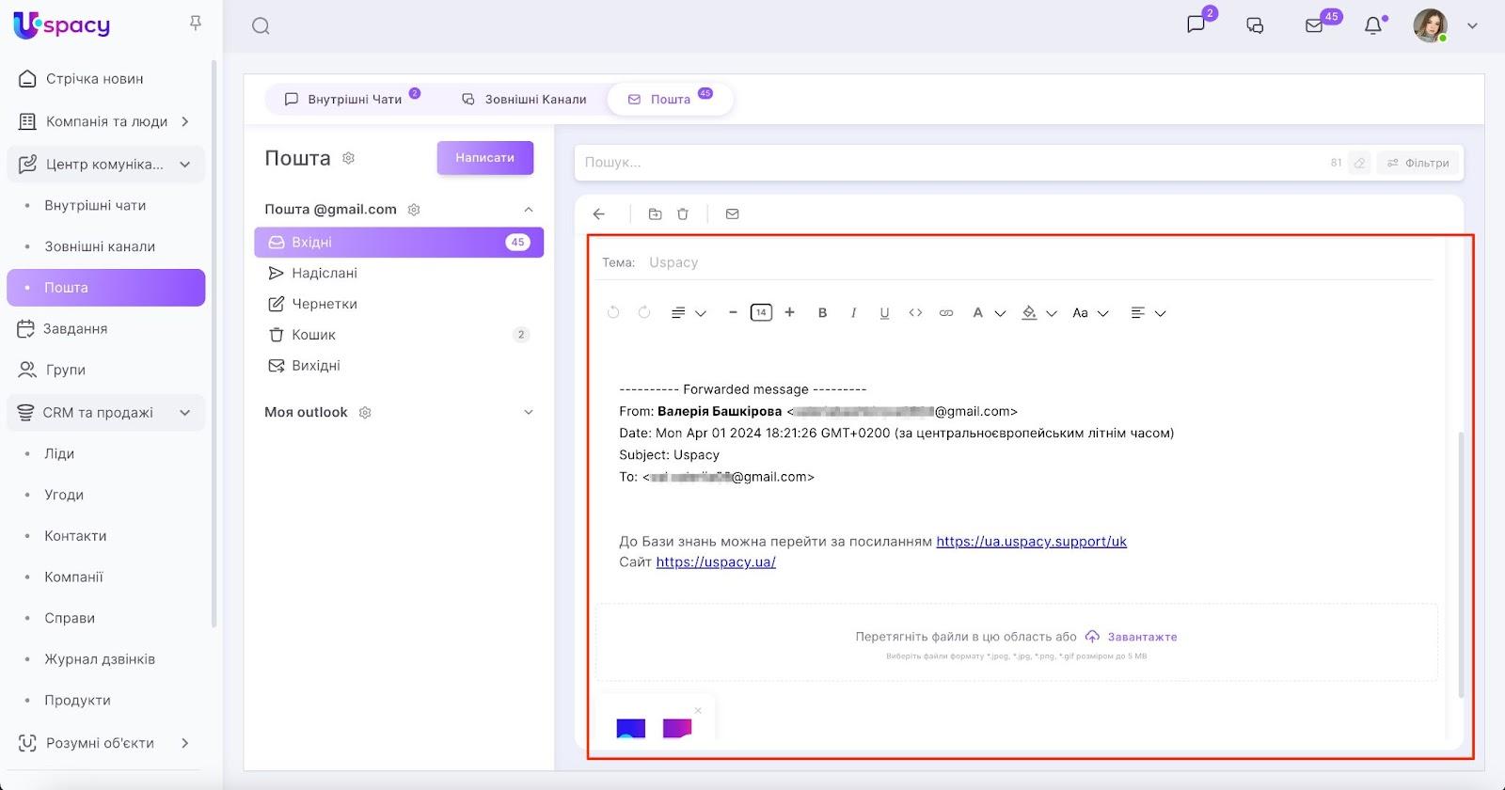Switch to Внутрішні Чати tab
The image size is (1505, 790).
(344, 99)
